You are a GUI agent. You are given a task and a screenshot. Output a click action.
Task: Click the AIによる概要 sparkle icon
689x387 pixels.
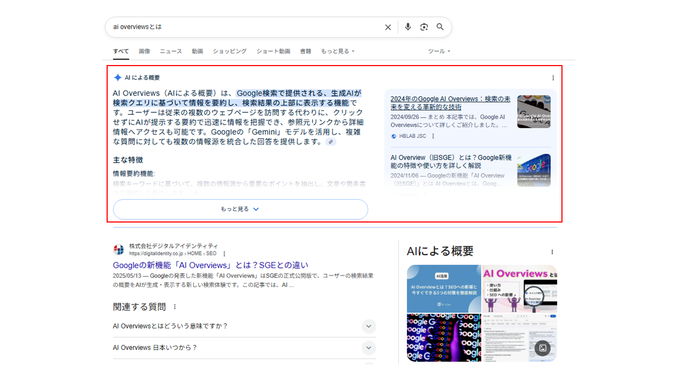pos(118,77)
